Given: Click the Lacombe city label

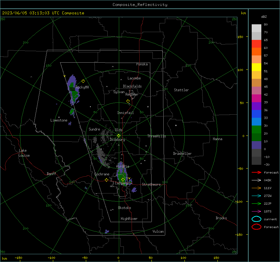Looking at the screenshot, I should (134, 78).
